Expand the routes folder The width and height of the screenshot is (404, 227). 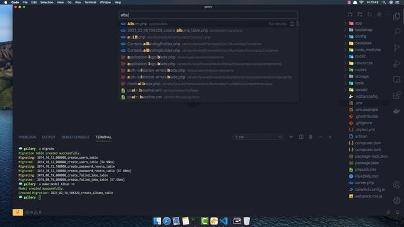(x=360, y=69)
